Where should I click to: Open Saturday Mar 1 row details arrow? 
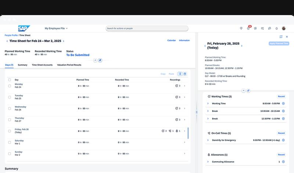(185, 142)
